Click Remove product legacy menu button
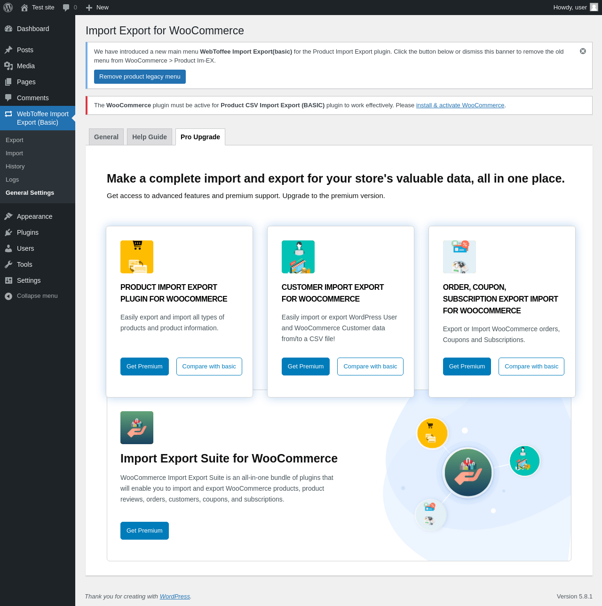 click(140, 77)
